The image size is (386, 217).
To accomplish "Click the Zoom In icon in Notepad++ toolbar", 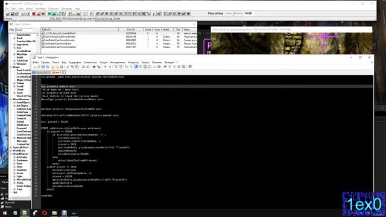I will coord(105,67).
